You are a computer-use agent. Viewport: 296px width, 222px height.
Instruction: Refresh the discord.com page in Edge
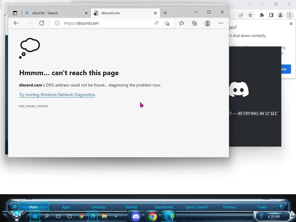tap(42, 23)
